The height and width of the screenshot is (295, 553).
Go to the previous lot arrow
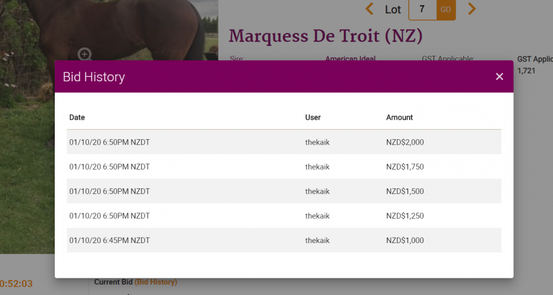[x=369, y=9]
